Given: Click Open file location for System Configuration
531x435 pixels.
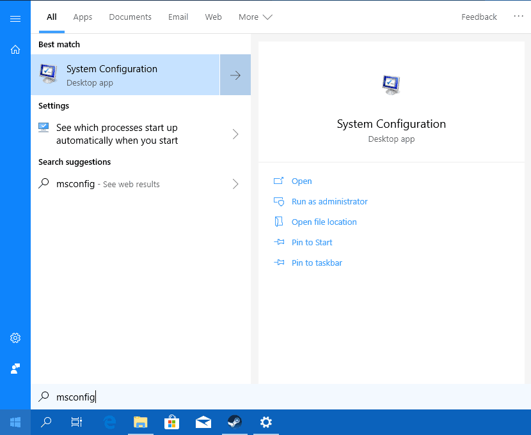Looking at the screenshot, I should click(x=324, y=222).
